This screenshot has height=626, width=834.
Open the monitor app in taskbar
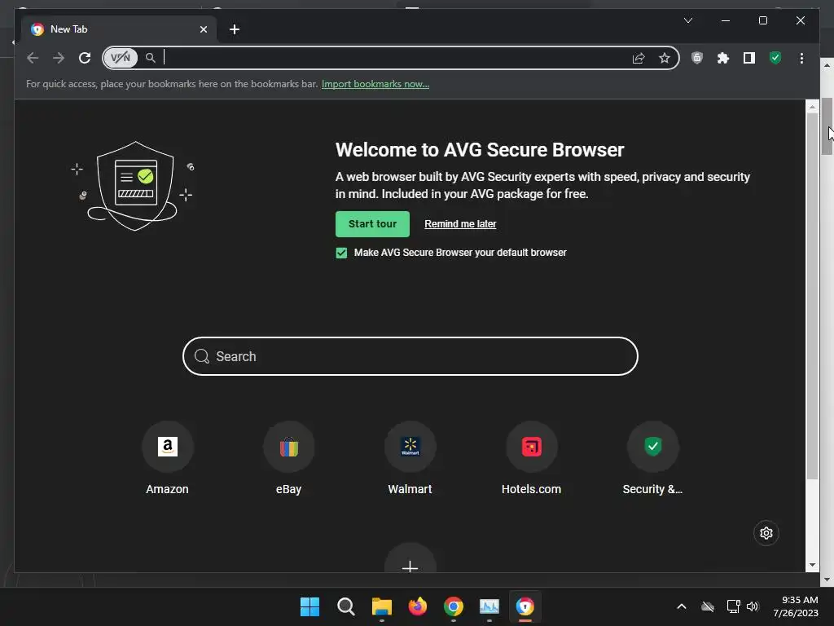click(489, 606)
